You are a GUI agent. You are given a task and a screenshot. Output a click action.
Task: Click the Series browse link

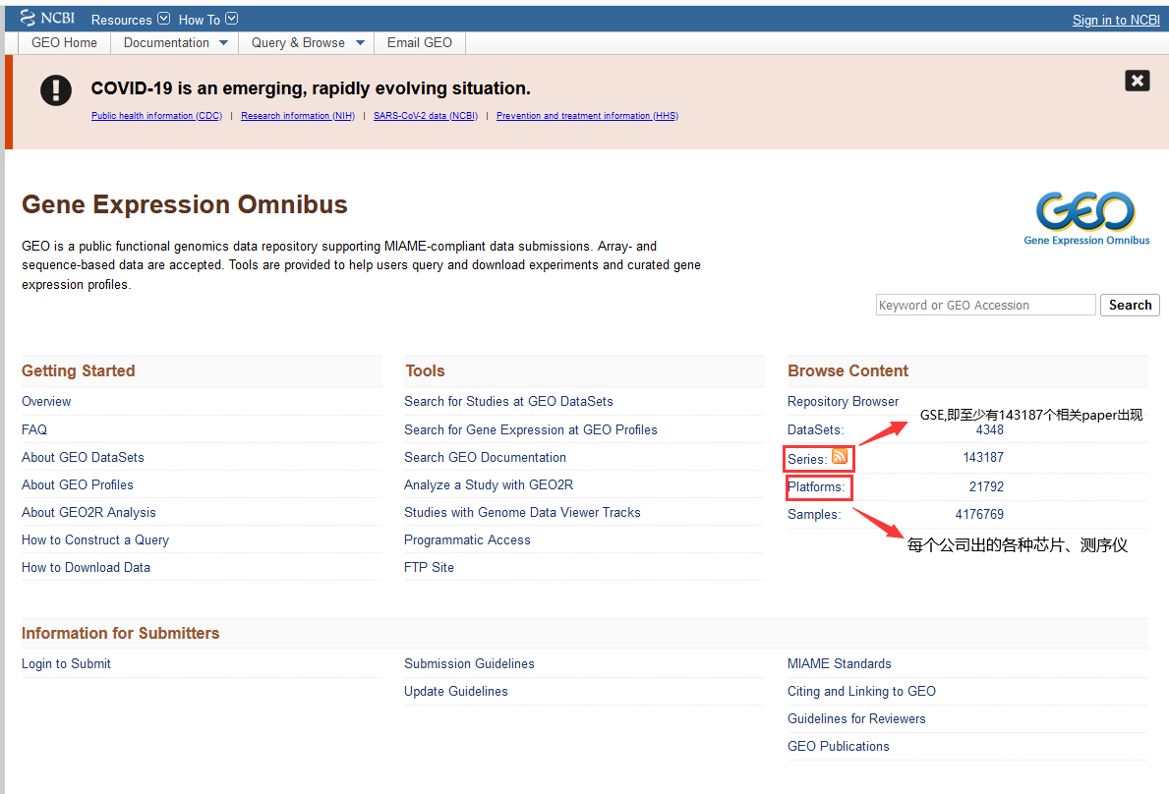[x=806, y=460]
